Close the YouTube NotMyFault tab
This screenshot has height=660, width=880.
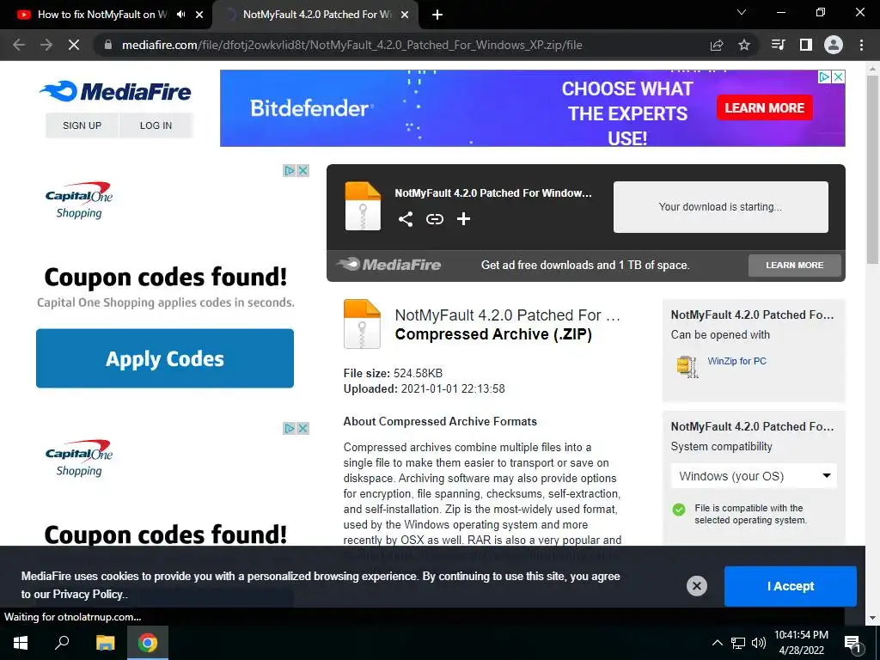click(x=199, y=15)
